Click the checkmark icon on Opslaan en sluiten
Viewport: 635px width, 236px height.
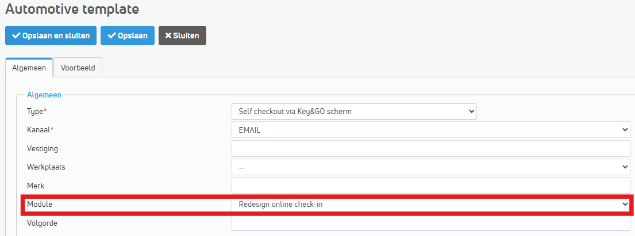click(16, 36)
